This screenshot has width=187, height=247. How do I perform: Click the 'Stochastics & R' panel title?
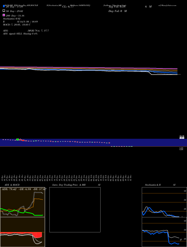[153, 185]
